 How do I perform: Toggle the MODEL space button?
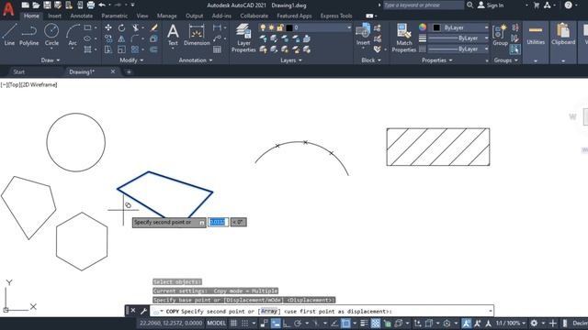tap(217, 324)
